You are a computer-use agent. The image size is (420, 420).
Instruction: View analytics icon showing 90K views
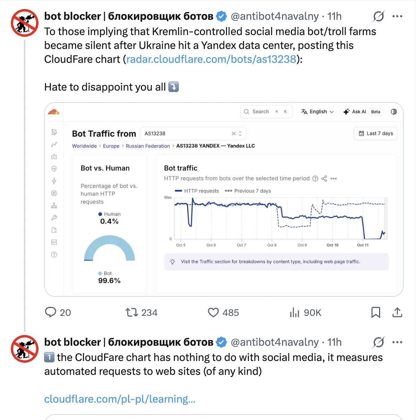pos(294,312)
